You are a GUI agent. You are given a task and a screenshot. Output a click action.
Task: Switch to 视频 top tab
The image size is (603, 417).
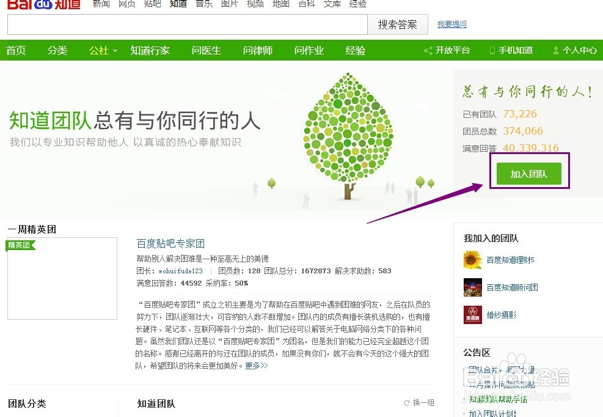(255, 4)
